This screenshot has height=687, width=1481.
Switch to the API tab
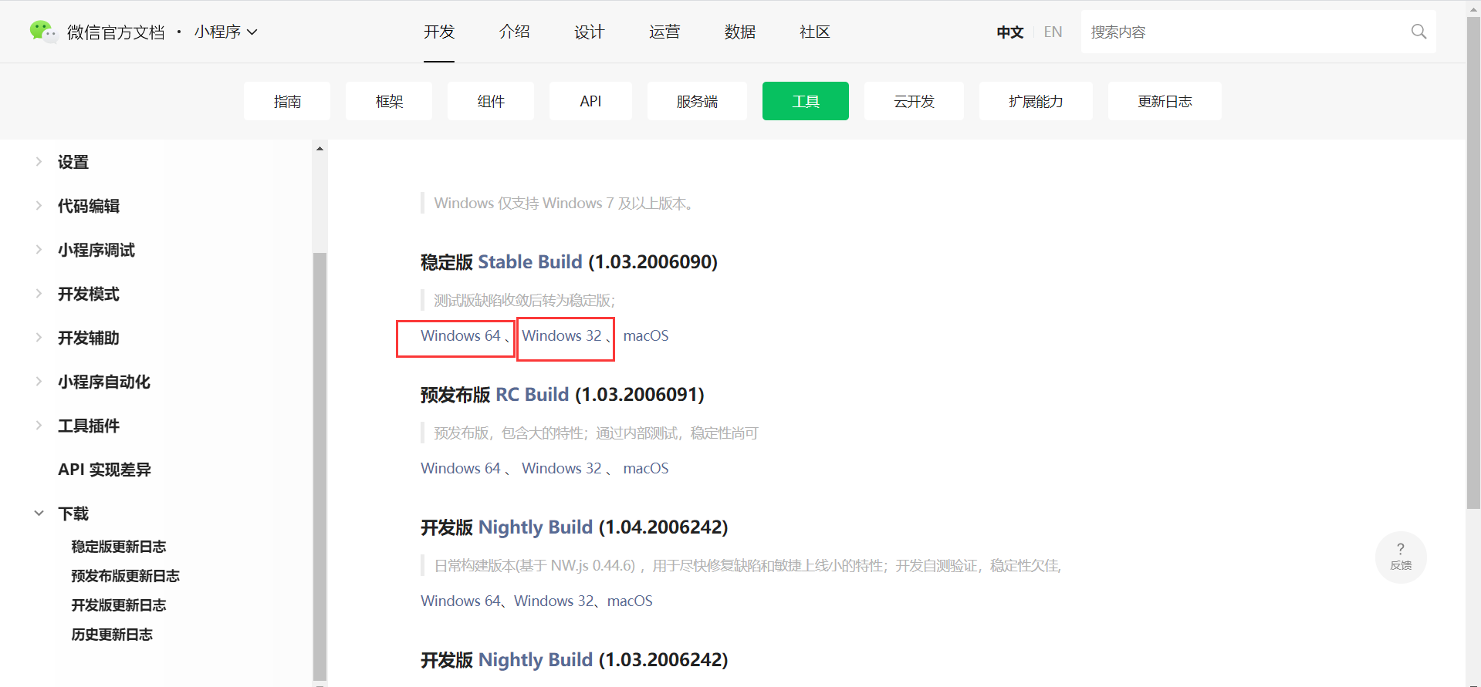coord(590,101)
